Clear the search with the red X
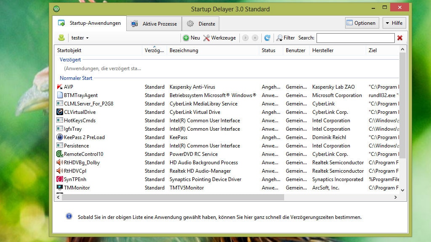This screenshot has width=431, height=242. click(x=400, y=38)
